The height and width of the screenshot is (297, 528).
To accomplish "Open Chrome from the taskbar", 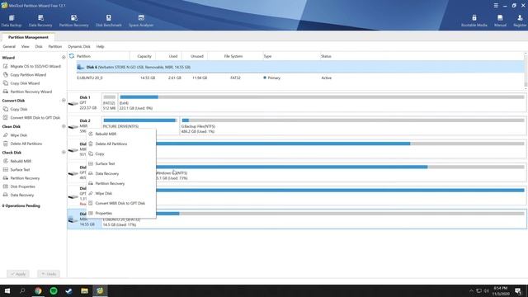I will [38, 290].
